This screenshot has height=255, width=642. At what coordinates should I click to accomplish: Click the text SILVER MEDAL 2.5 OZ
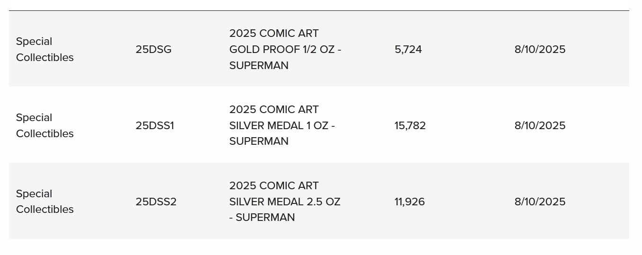tap(285, 202)
